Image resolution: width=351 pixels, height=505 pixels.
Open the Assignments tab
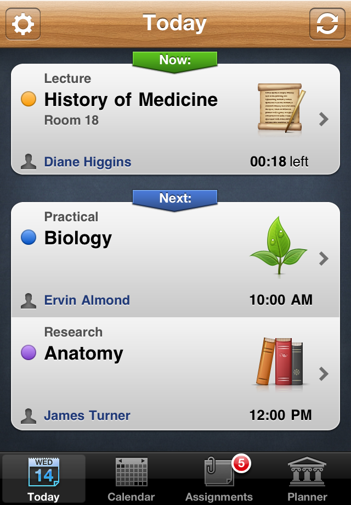219,479
